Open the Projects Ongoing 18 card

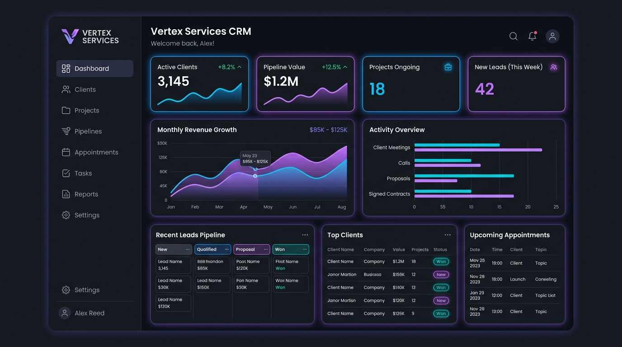[x=411, y=84]
